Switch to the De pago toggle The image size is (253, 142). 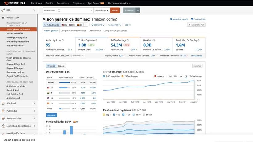61,66
